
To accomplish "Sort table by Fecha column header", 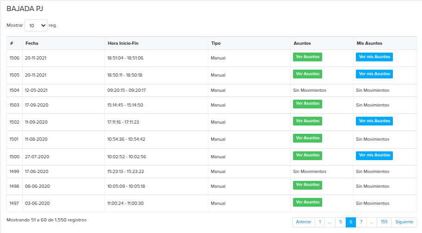I will pyautogui.click(x=32, y=43).
